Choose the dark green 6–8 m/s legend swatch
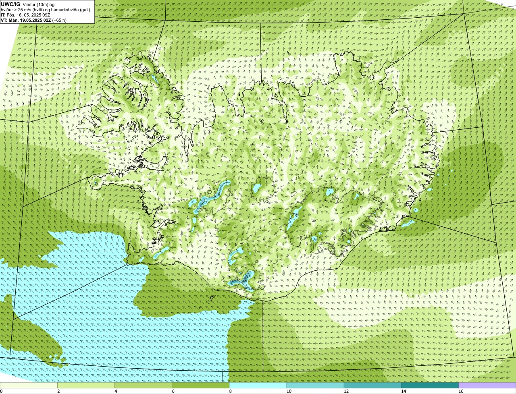This screenshot has height=394, width=516. [201, 385]
